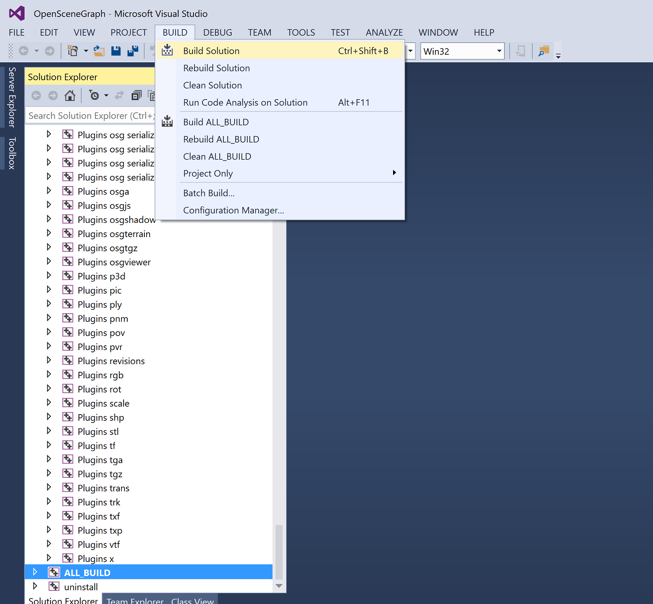Expand the Plugins tga node
This screenshot has height=604, width=653.
(49, 459)
